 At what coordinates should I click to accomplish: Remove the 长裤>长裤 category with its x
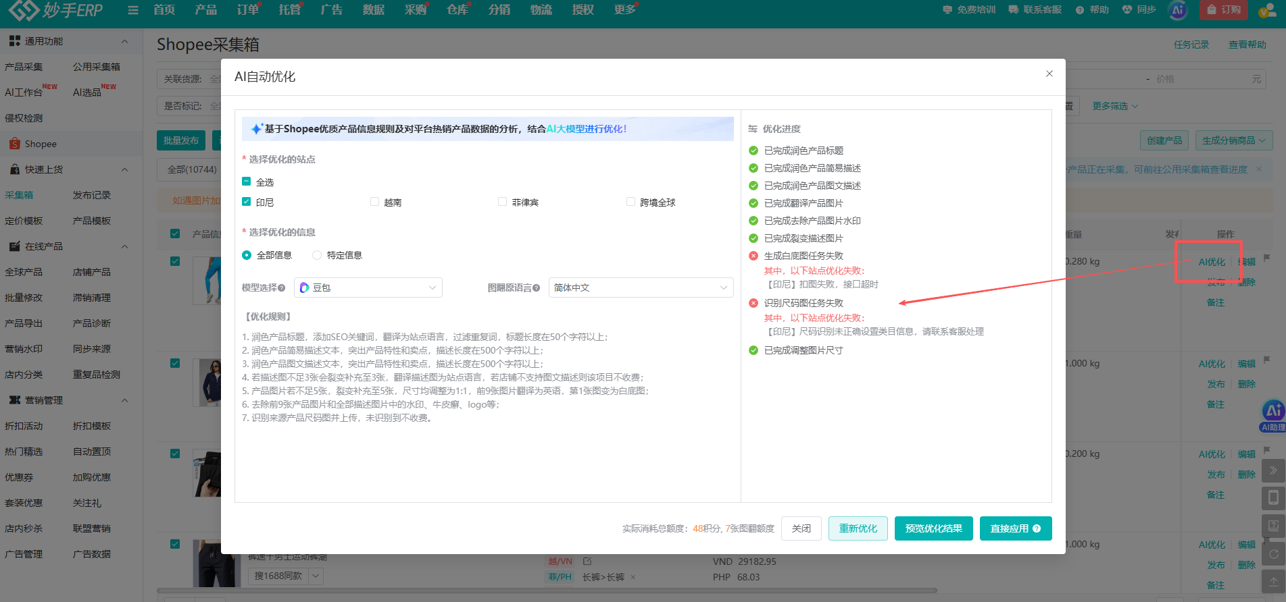[633, 577]
